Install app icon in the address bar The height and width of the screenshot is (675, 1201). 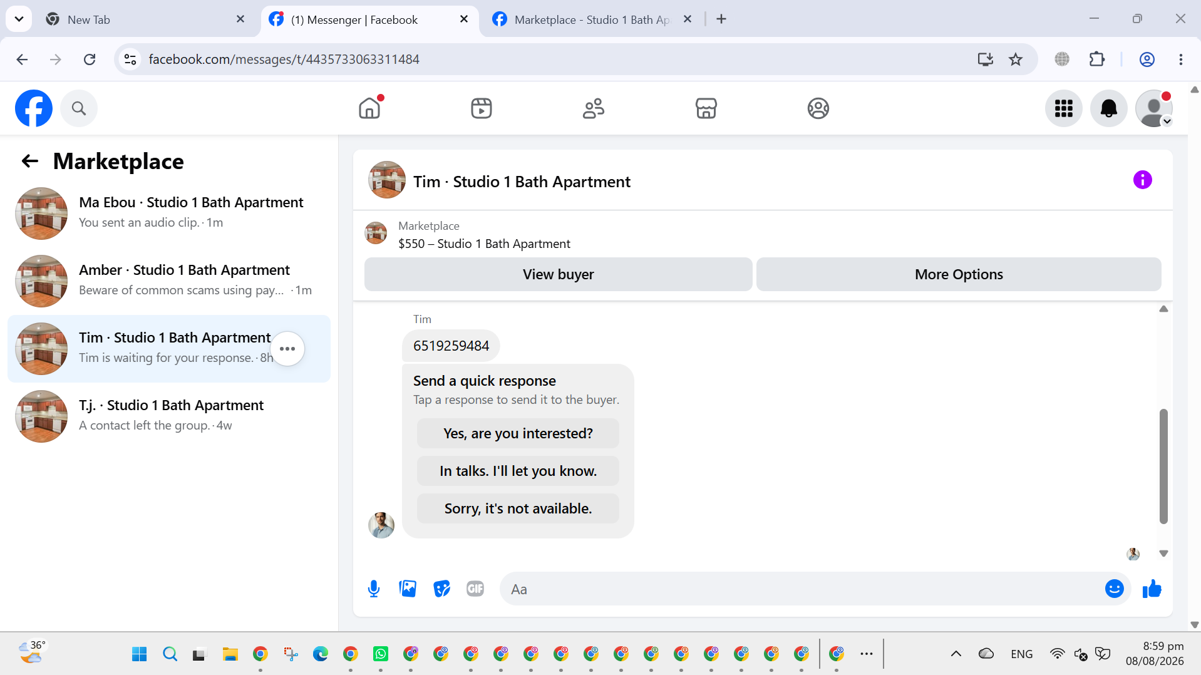(x=986, y=59)
